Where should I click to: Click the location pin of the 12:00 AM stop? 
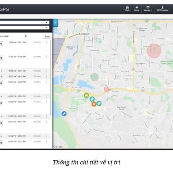pyautogui.click(x=1, y=43)
